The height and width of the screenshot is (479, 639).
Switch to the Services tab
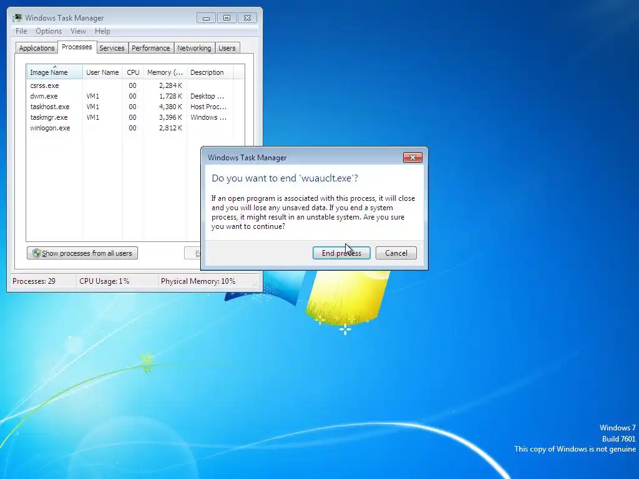pyautogui.click(x=112, y=48)
